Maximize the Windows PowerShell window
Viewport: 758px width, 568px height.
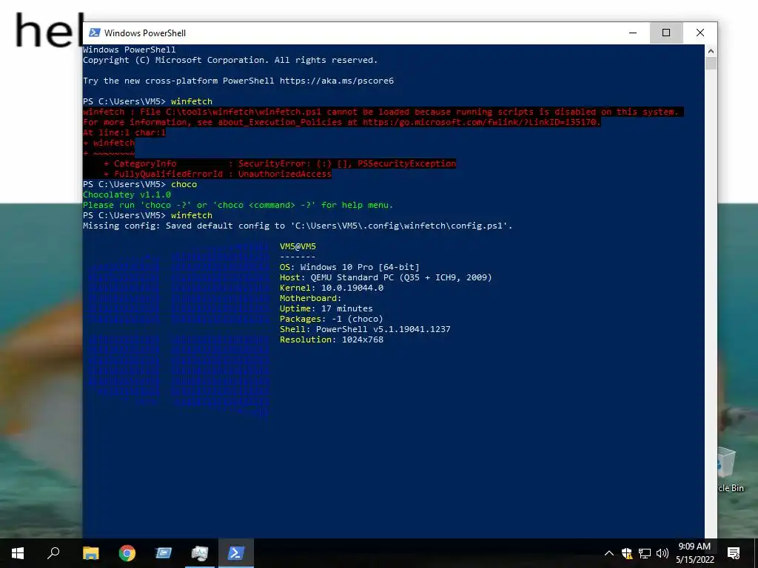click(666, 33)
